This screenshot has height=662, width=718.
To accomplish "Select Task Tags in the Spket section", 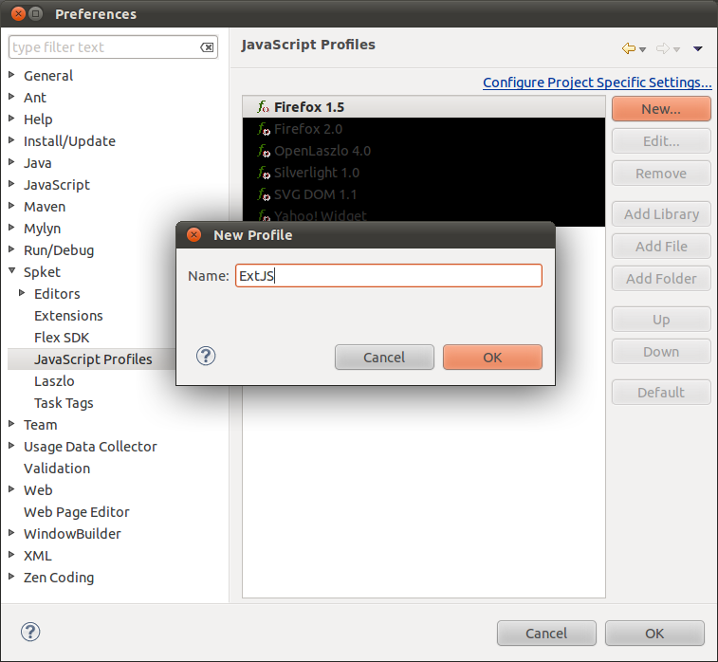I will tap(64, 403).
